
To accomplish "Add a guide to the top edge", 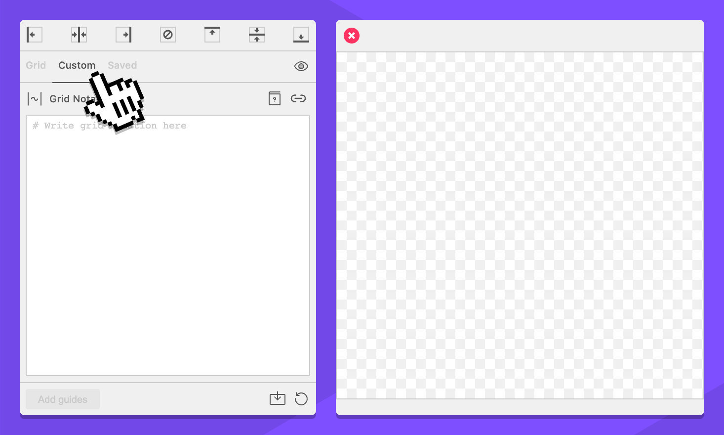I will coord(212,35).
